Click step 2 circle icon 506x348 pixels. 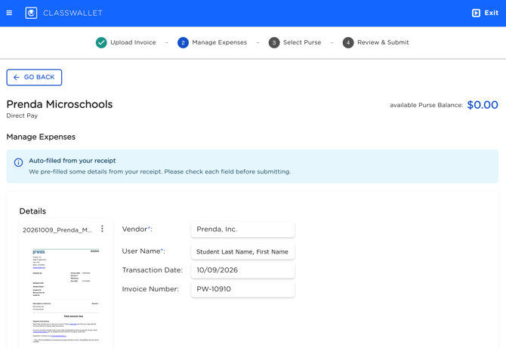coord(183,42)
